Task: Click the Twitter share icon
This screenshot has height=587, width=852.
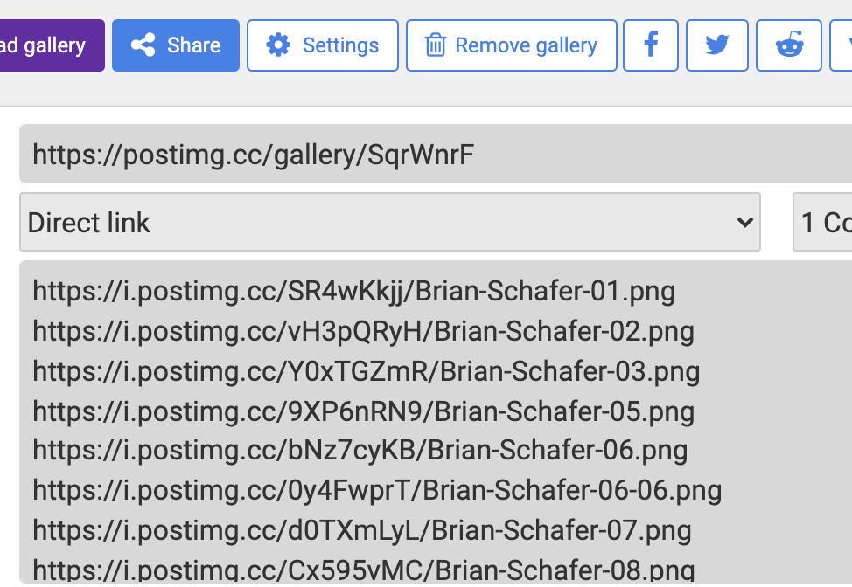Action: 717,45
